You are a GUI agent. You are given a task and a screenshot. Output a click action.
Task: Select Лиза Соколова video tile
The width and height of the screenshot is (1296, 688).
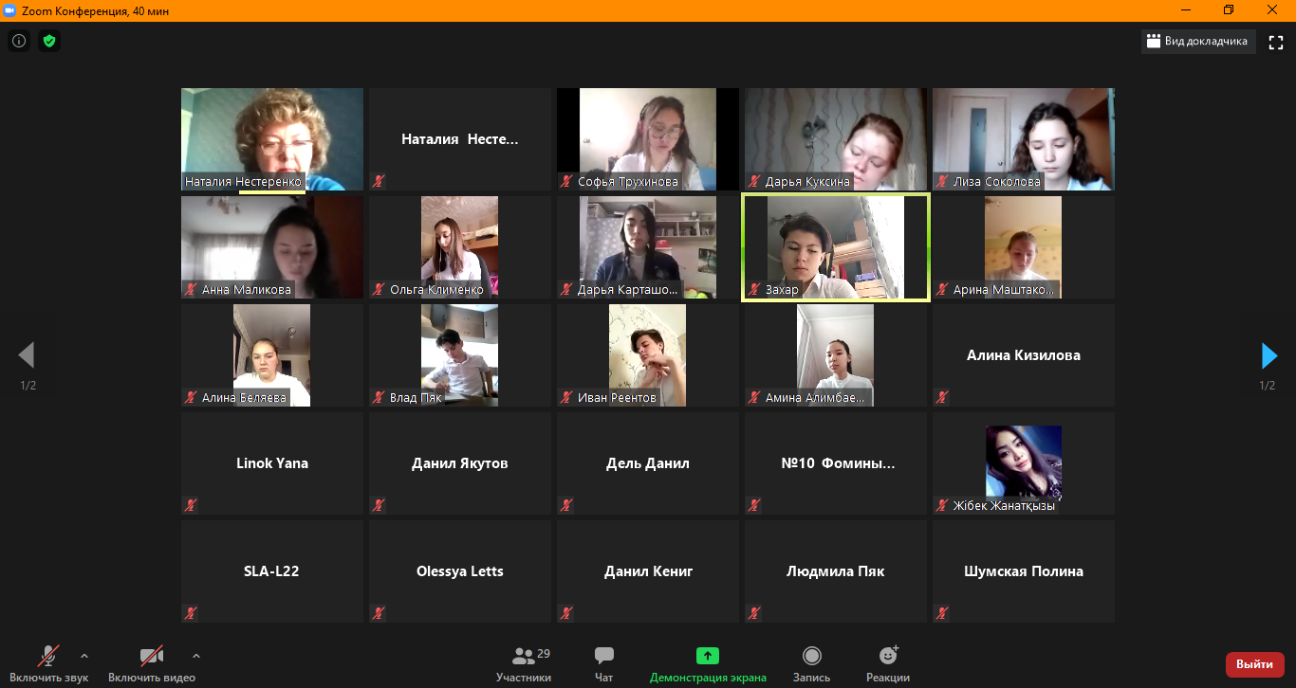(x=1024, y=139)
